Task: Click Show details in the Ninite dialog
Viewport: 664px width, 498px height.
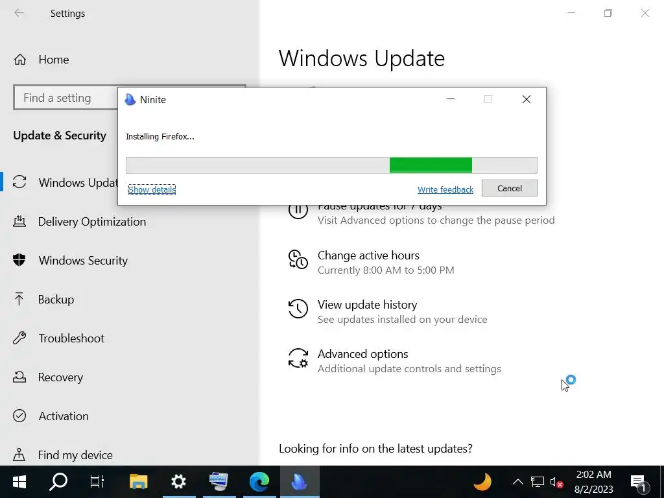Action: coord(152,190)
